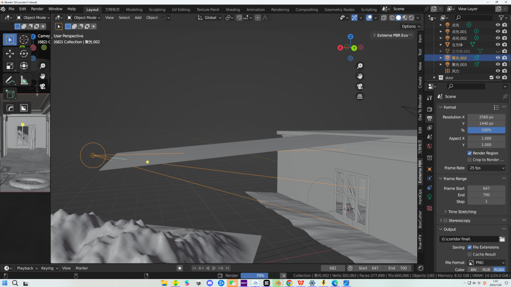This screenshot has height=287, width=511.
Task: Open the World properties tab
Action: tap(430, 146)
